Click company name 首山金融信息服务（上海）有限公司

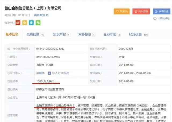33,8
